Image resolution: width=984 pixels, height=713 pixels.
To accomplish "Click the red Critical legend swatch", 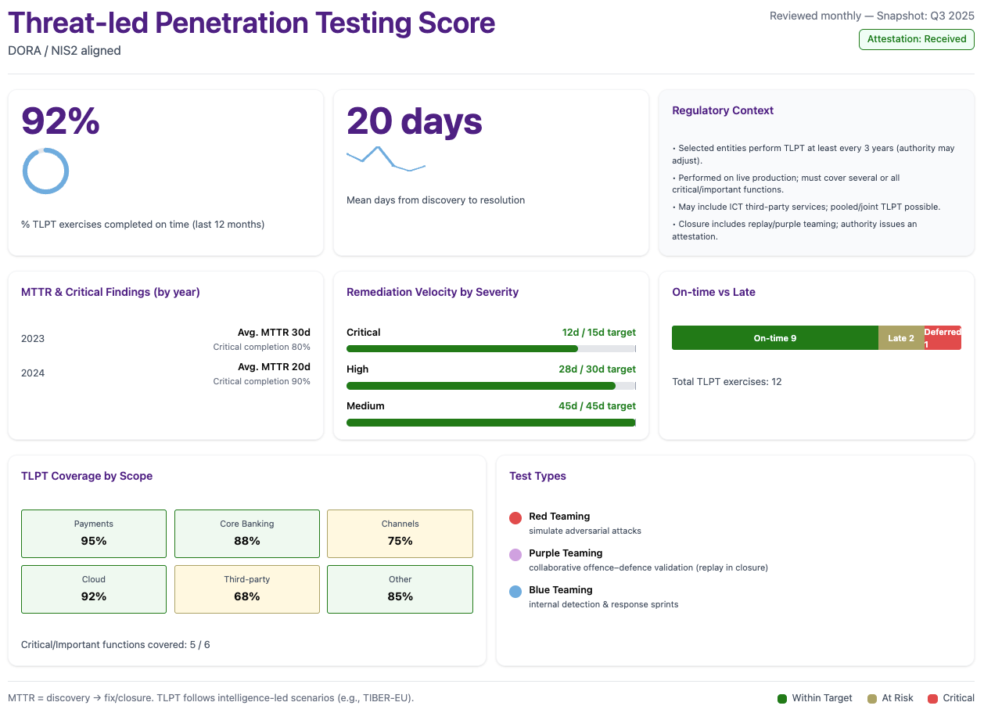I will click(x=932, y=698).
